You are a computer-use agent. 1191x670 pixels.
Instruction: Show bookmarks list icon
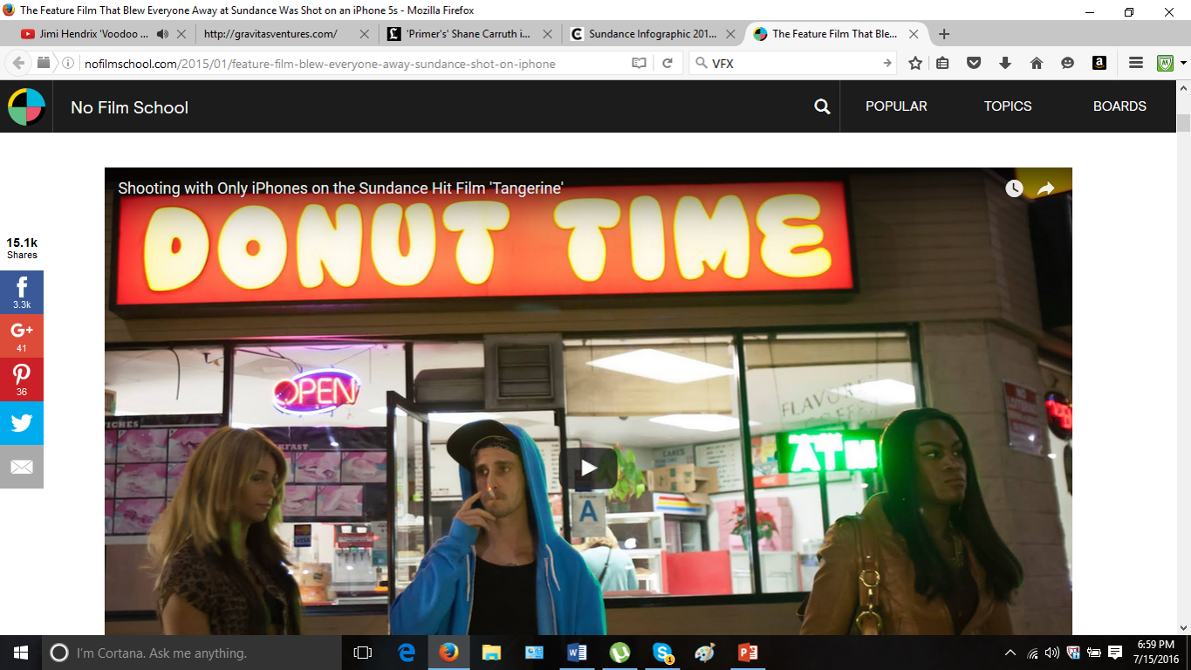[x=942, y=63]
